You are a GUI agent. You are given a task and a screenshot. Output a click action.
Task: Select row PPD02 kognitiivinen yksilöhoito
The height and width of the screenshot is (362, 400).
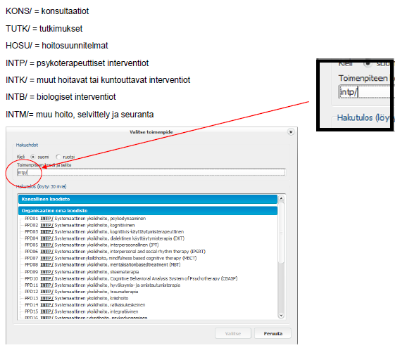80,225
